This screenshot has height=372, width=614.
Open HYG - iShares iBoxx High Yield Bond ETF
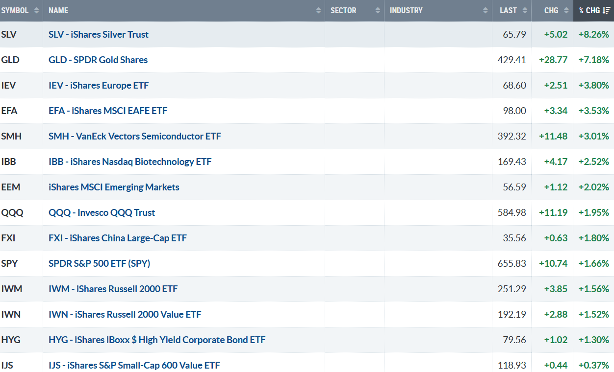pos(156,340)
